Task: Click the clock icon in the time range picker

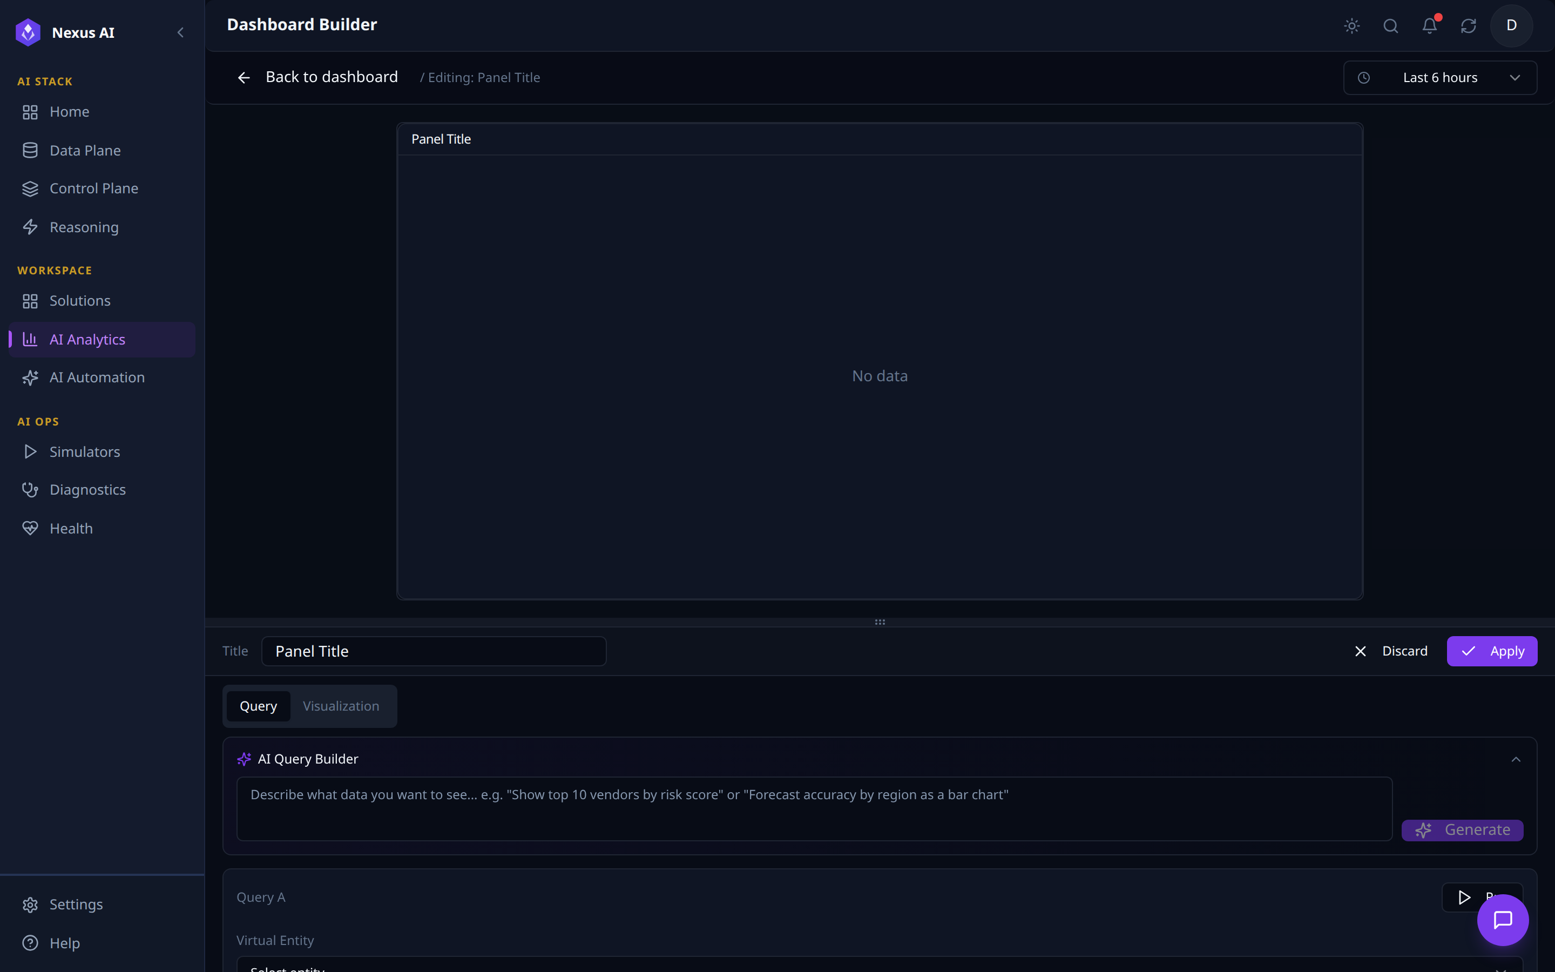Action: click(1363, 78)
